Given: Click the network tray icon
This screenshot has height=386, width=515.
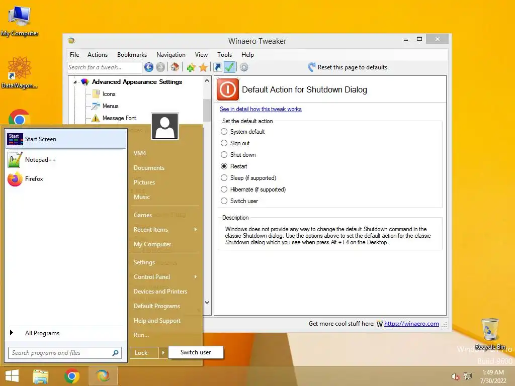Looking at the screenshot, I should [467, 376].
